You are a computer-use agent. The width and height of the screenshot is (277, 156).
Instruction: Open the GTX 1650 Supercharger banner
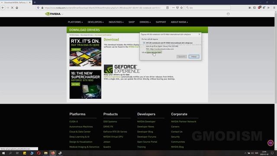click(85, 84)
